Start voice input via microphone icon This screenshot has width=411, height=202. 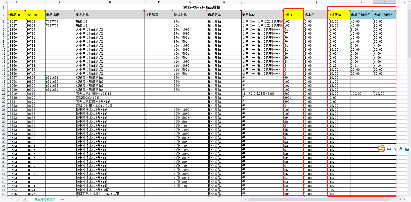pos(401,149)
